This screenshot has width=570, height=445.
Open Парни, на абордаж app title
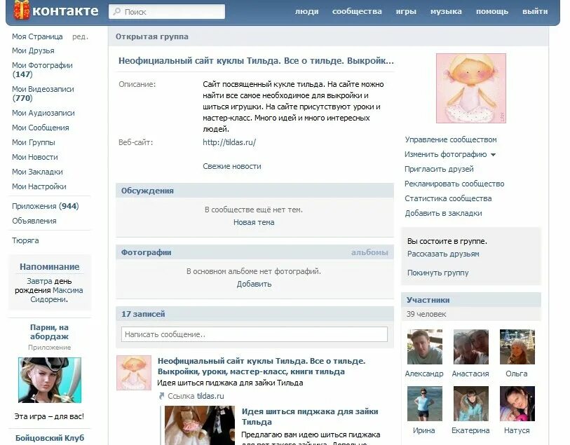pos(50,332)
